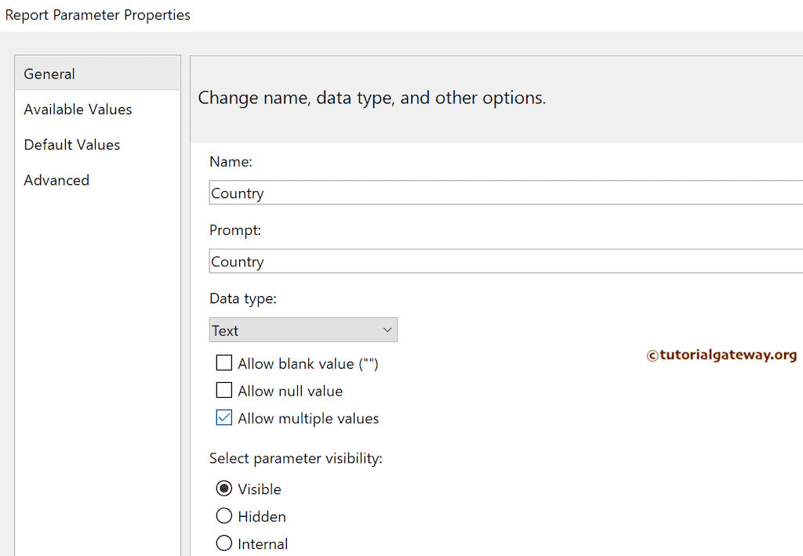Click inside the Name text field
The width and height of the screenshot is (803, 556).
[392, 192]
